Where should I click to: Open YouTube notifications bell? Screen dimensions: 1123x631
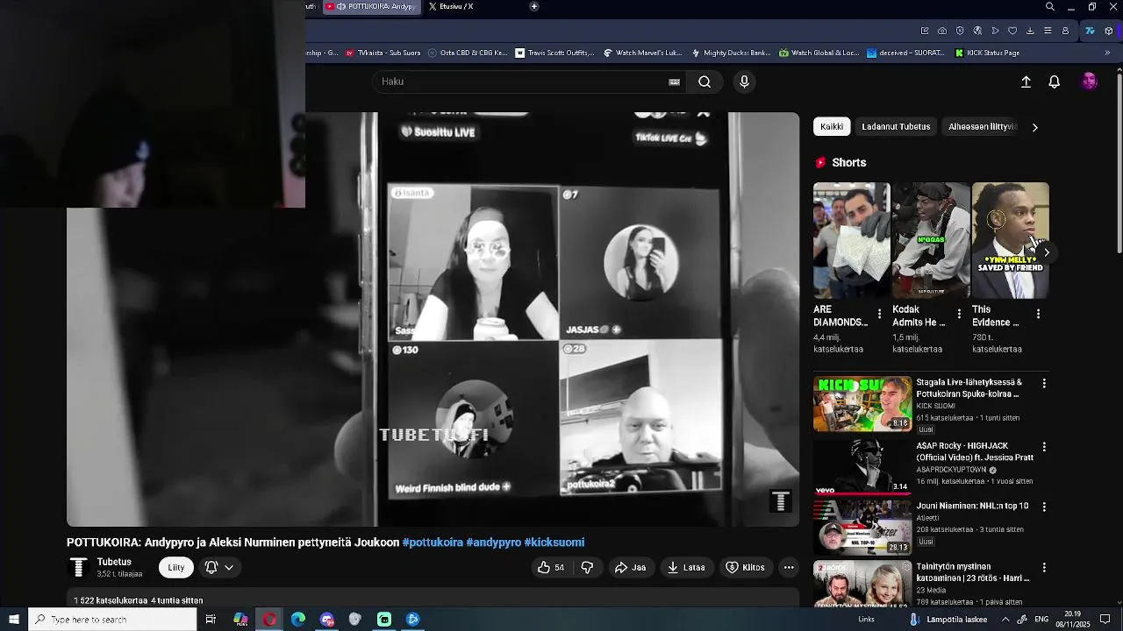[1055, 82]
